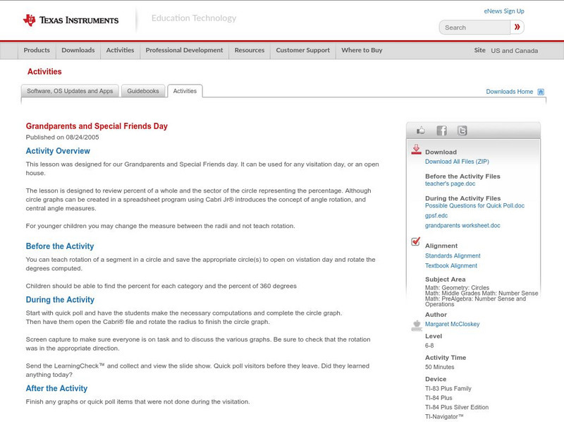Viewport: 564px width, 422px height.
Task: Open grandparents worksheet.doc file
Action: coord(462,225)
